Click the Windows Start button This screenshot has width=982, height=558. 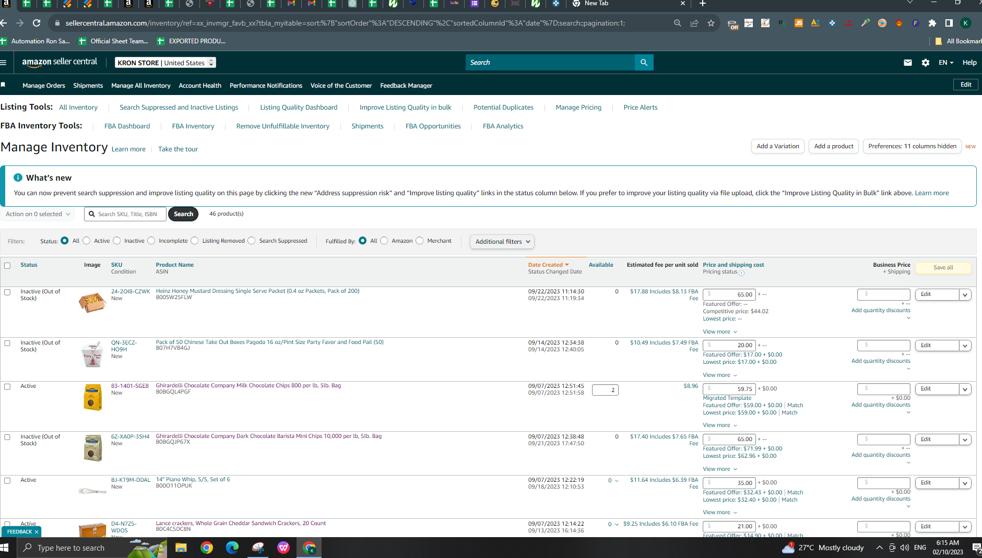click(5, 548)
